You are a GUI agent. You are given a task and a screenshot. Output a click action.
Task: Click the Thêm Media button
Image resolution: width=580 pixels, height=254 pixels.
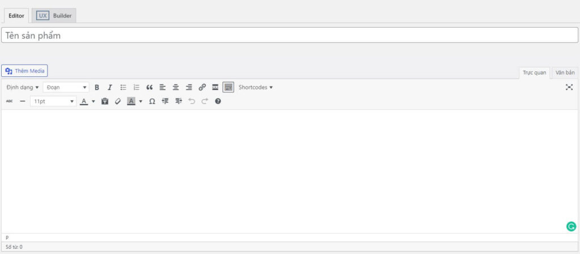tap(25, 71)
